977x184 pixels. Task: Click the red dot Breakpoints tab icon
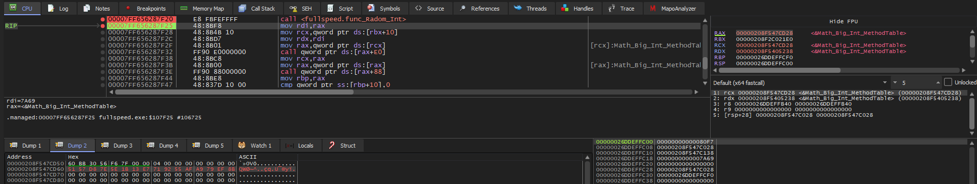(128, 9)
